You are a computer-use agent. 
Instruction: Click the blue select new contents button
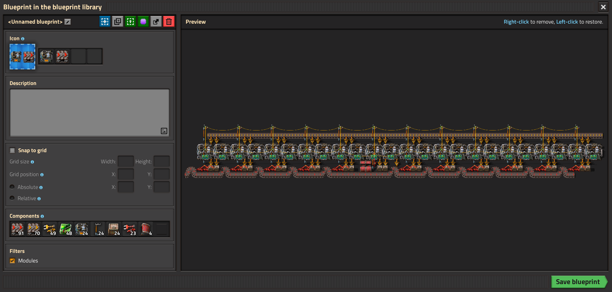click(105, 21)
